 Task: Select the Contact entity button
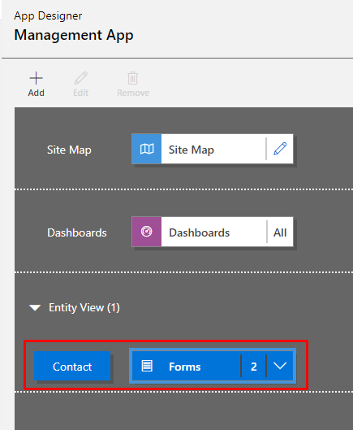click(x=72, y=366)
